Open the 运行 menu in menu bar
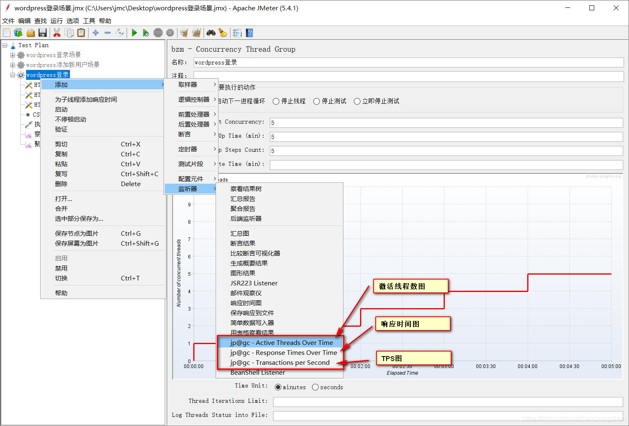This screenshot has width=629, height=426. click(57, 21)
